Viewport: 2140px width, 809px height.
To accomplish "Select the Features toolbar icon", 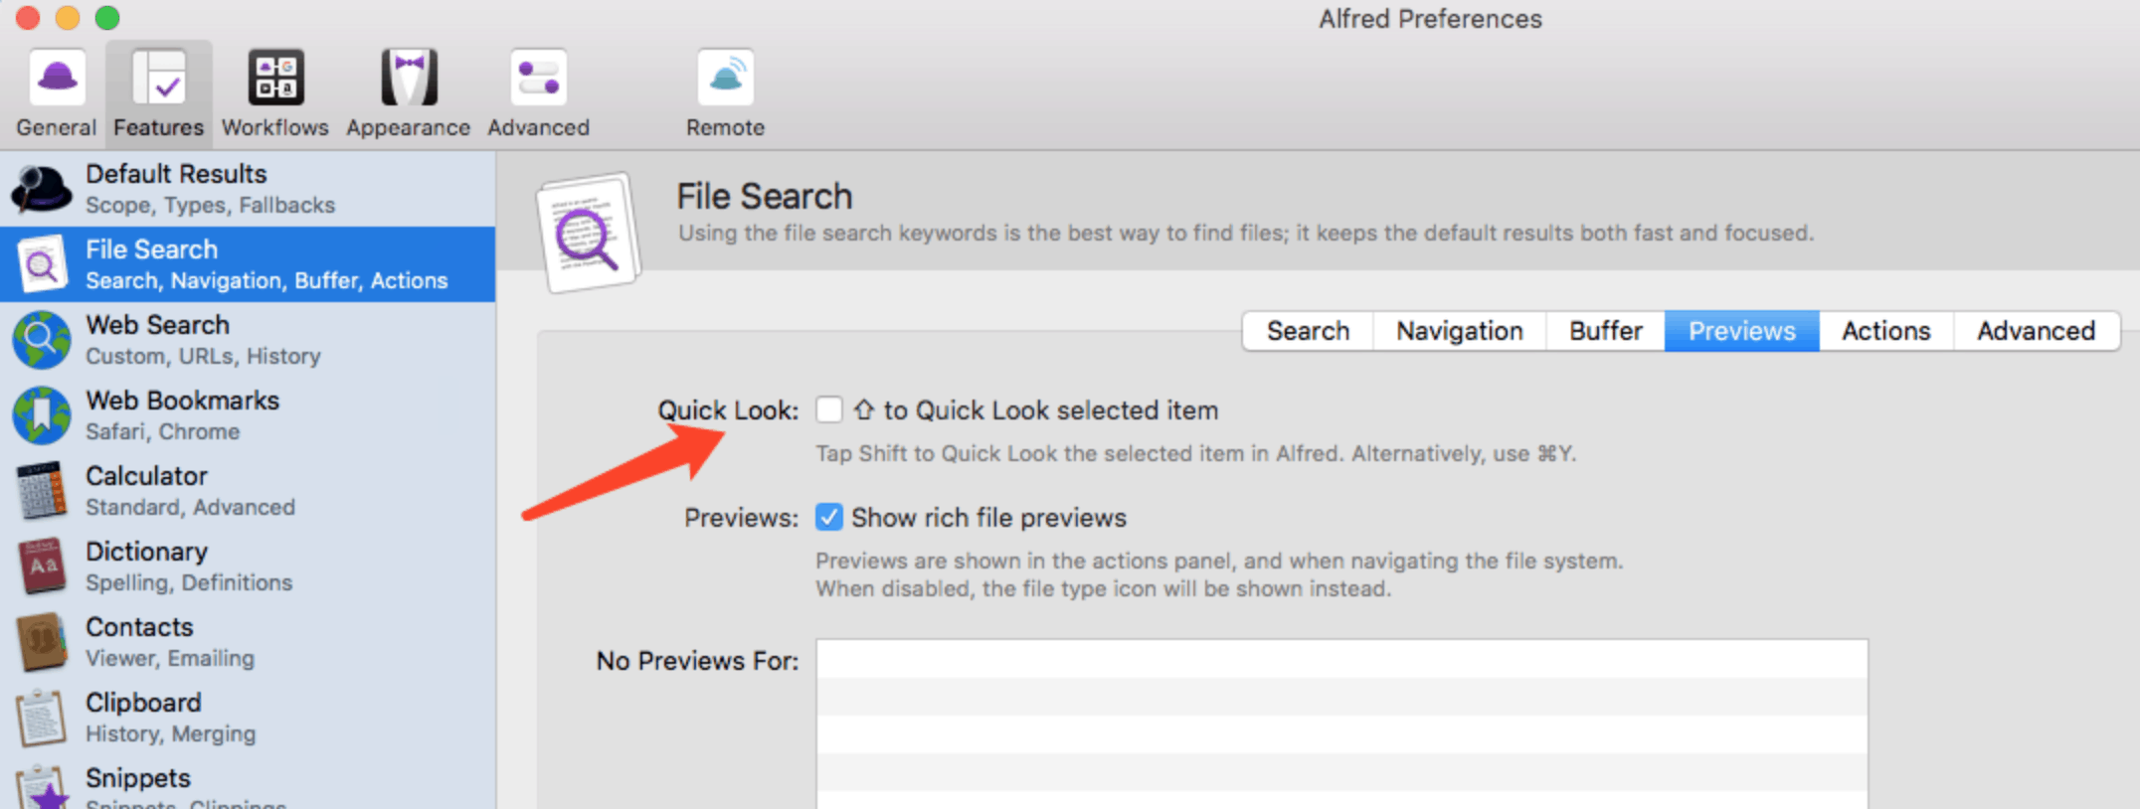I will coord(159,78).
